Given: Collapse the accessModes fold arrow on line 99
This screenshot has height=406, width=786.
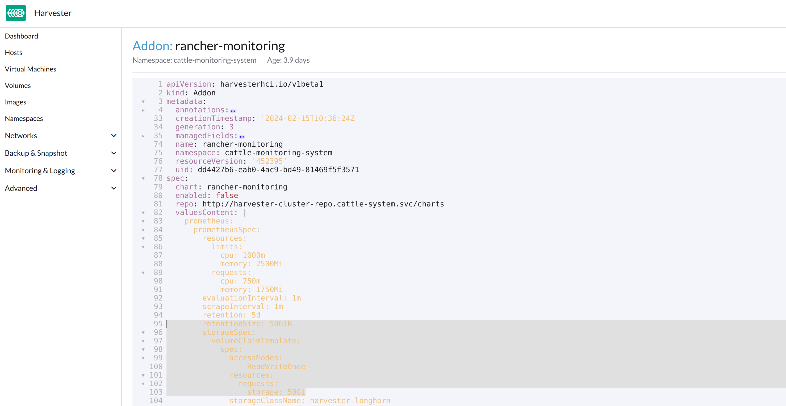Looking at the screenshot, I should pyautogui.click(x=143, y=358).
